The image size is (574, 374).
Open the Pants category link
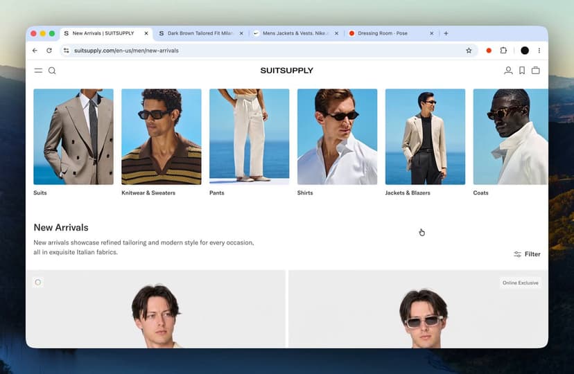pyautogui.click(x=217, y=193)
